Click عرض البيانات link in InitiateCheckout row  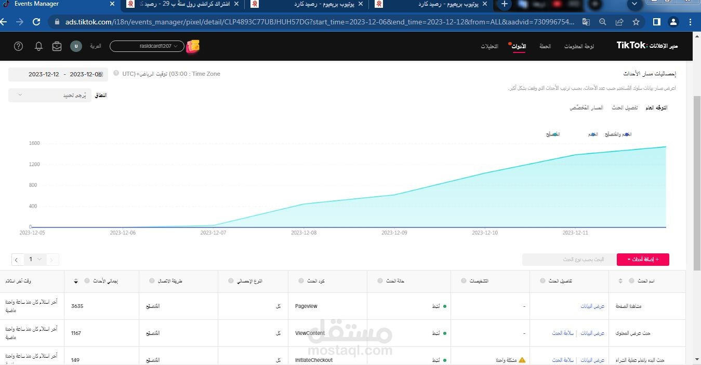pos(592,360)
